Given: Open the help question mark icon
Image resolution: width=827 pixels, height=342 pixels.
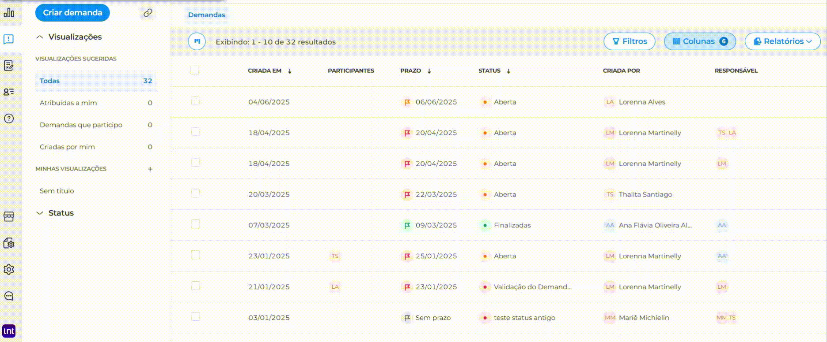Looking at the screenshot, I should click(9, 119).
